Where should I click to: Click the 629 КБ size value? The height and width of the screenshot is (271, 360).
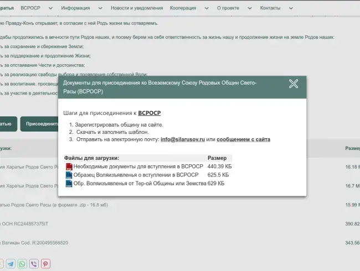tap(216, 184)
